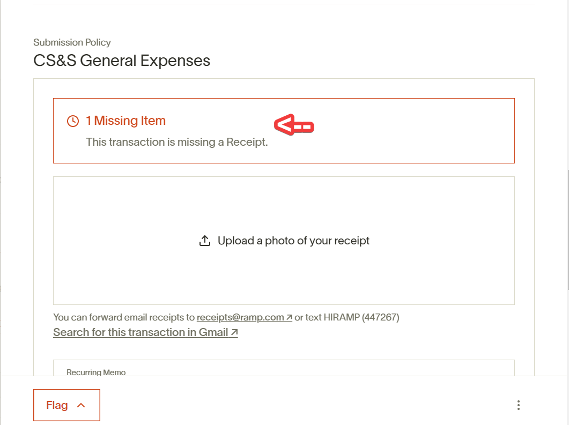
Task: Click the red arrow annotation
Action: click(293, 125)
